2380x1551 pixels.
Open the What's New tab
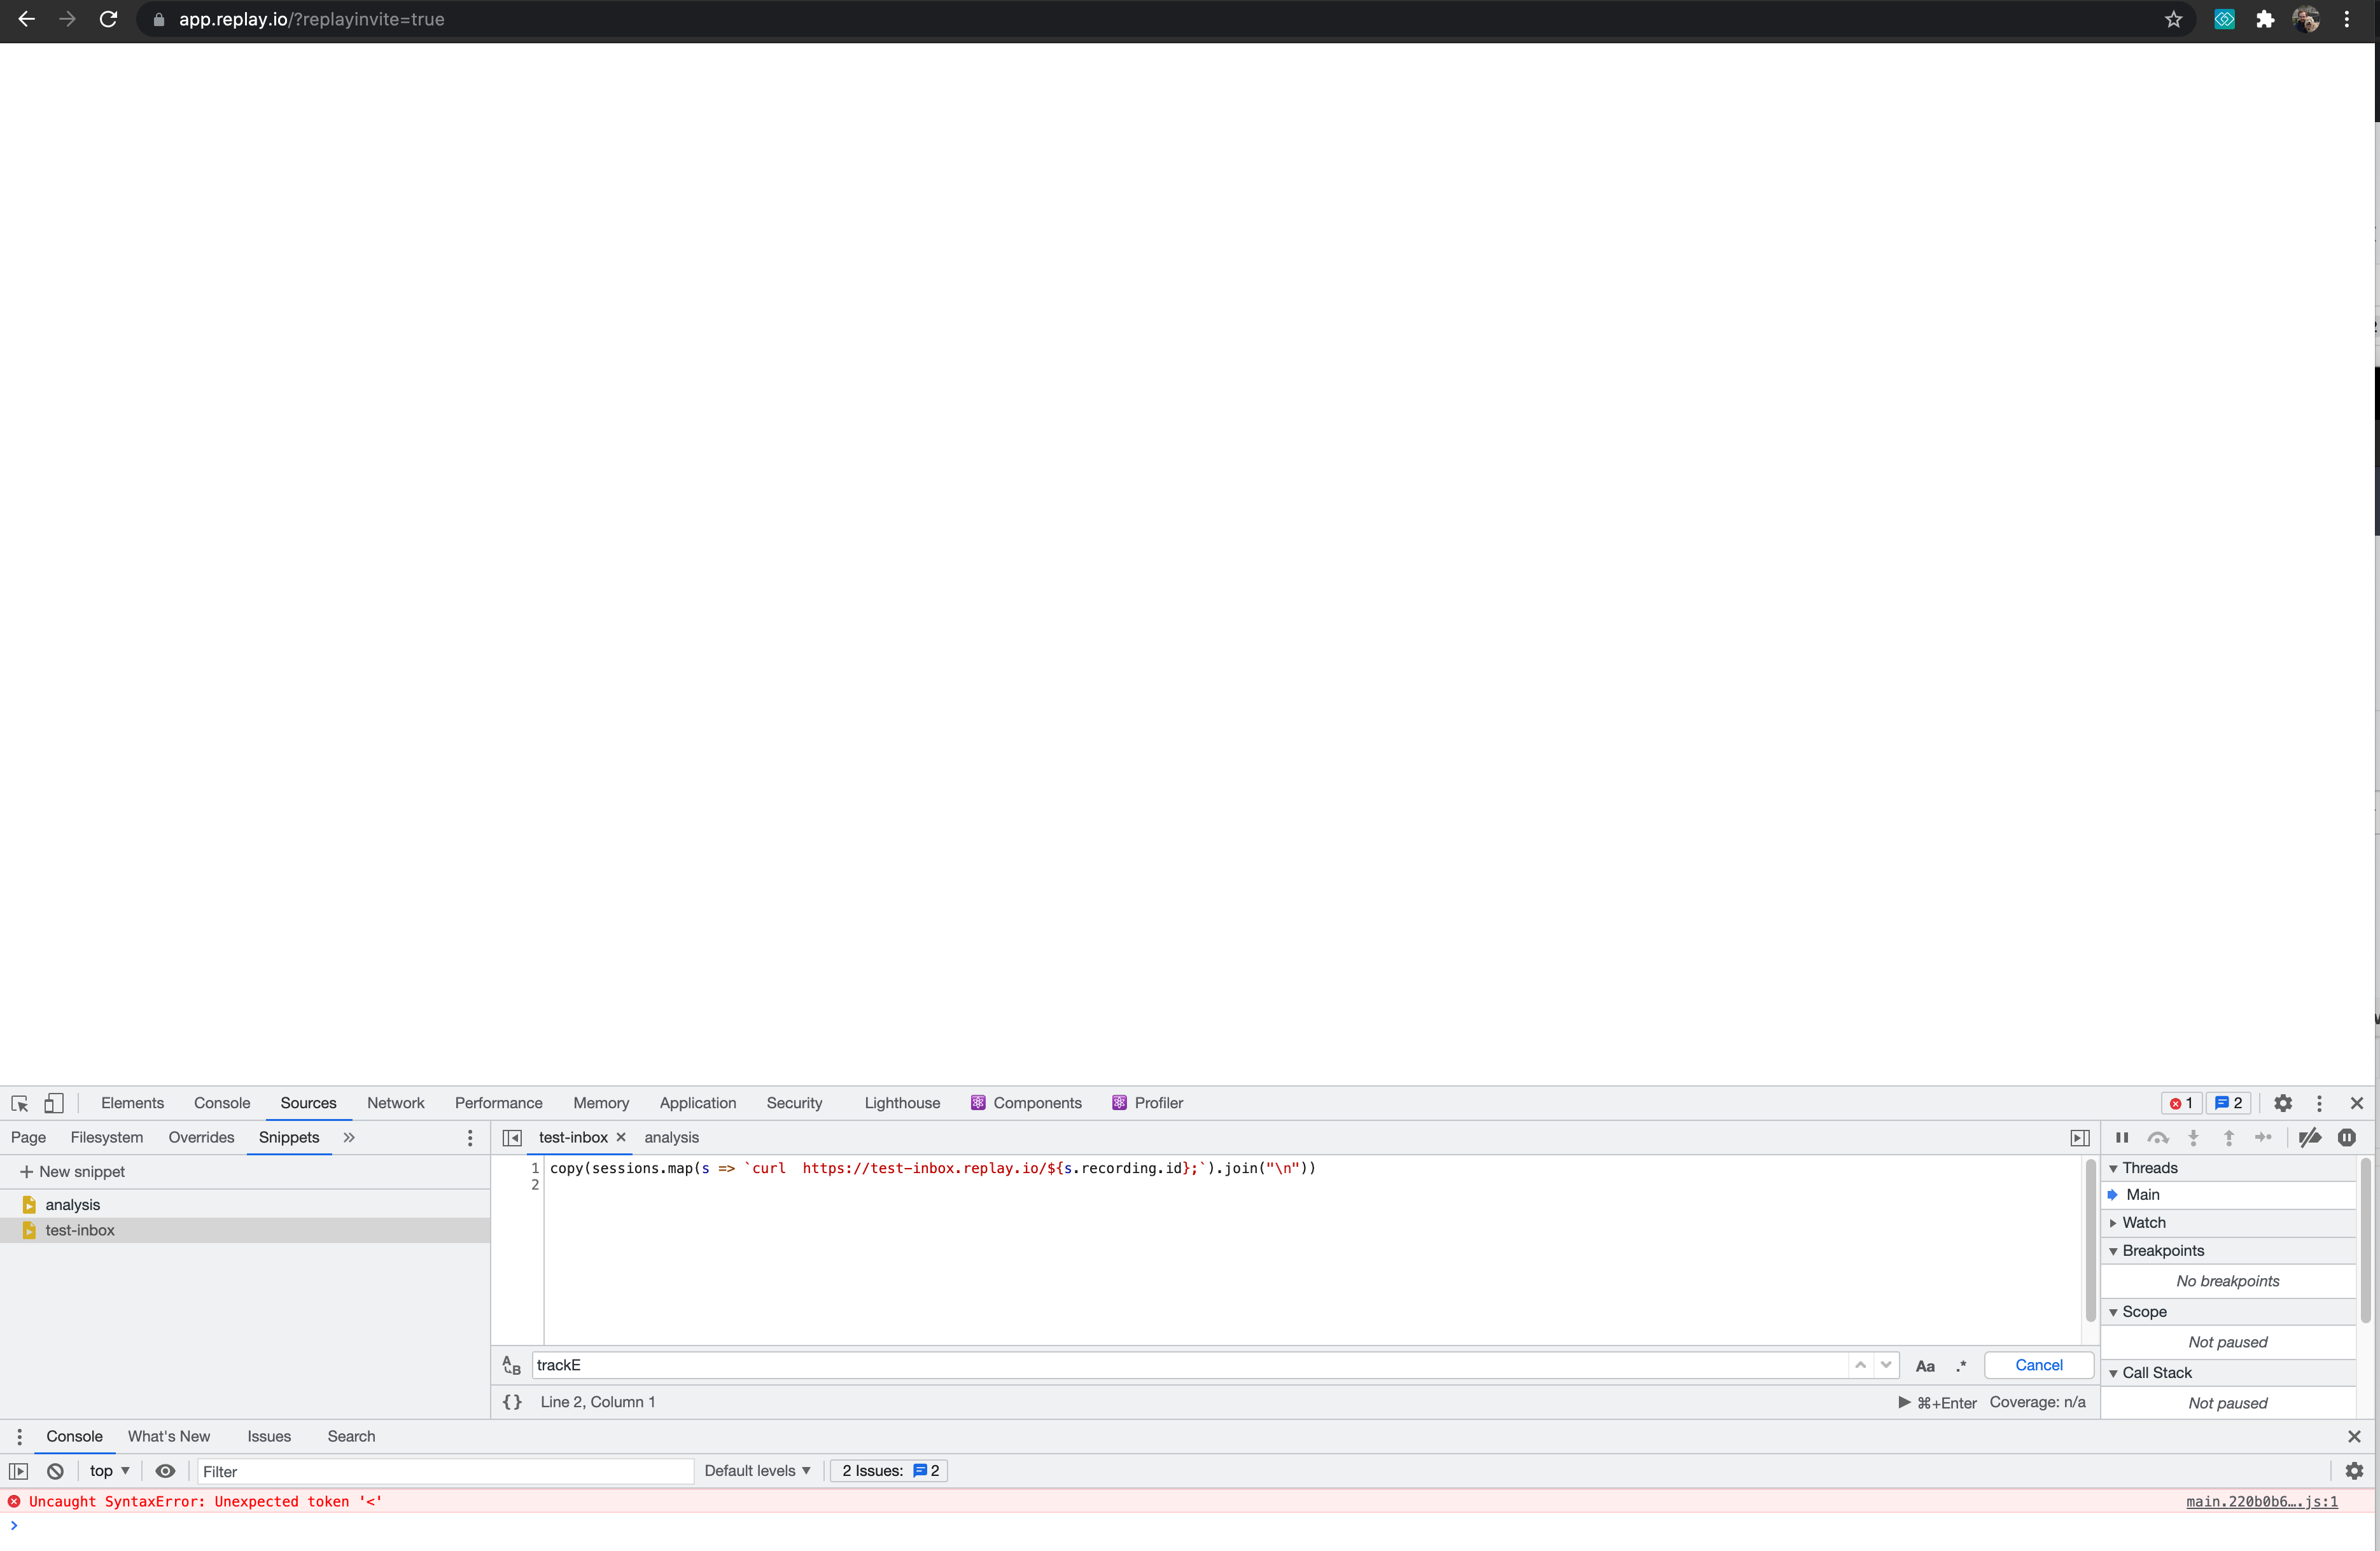click(x=168, y=1436)
